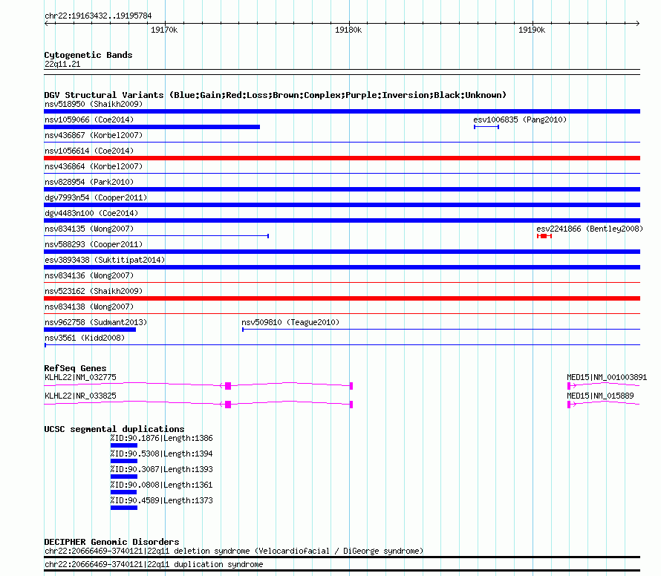Image resolution: width=661 pixels, height=576 pixels.
Task: Open nsv834138 (Wong2007) variant label
Action: click(x=89, y=307)
